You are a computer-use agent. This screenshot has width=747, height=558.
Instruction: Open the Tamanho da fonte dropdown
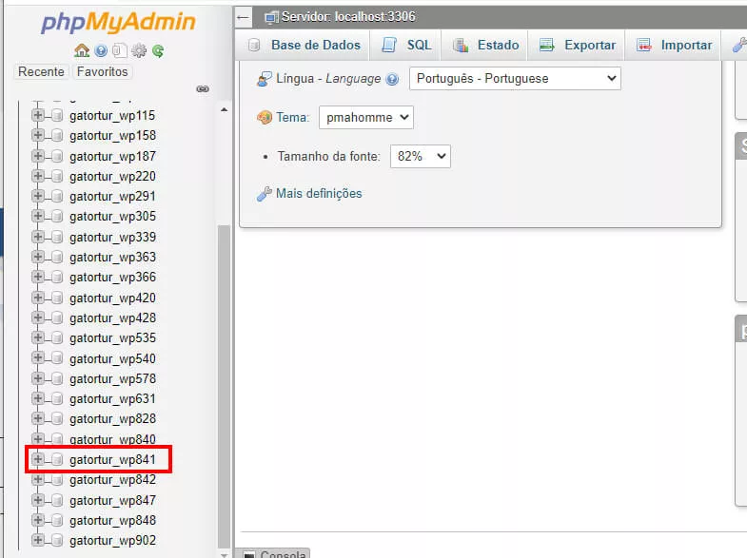click(421, 157)
